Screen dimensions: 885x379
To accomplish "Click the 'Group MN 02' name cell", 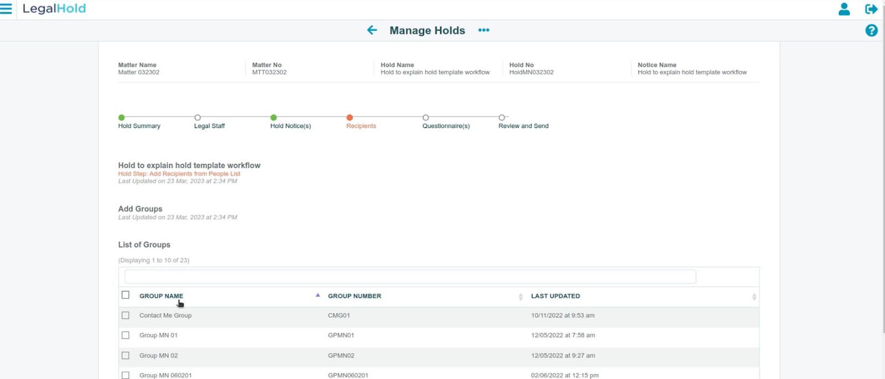I will [158, 356].
